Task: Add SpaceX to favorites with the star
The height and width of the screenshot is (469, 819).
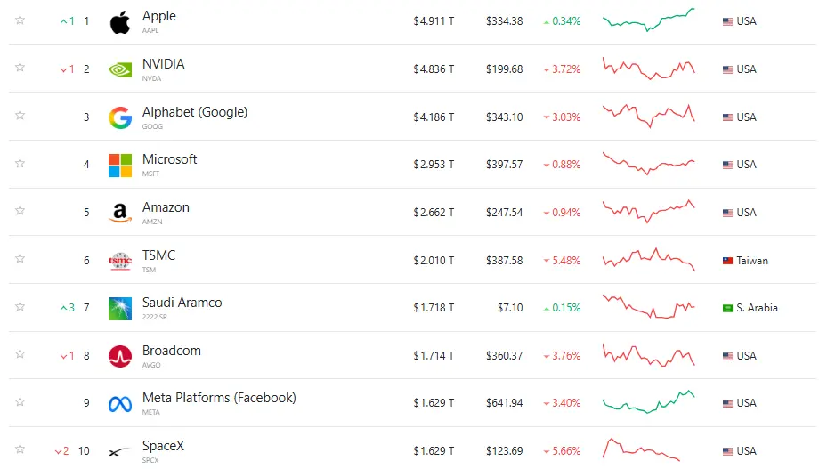Action: pos(20,449)
